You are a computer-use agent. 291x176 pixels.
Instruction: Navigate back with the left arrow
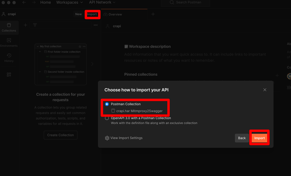[24, 2]
